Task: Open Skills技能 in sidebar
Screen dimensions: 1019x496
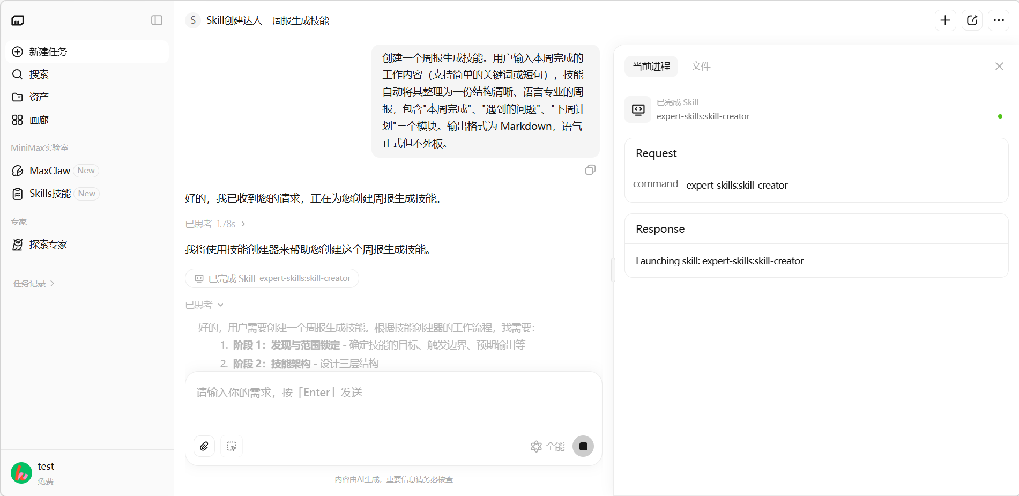Action: pos(50,194)
